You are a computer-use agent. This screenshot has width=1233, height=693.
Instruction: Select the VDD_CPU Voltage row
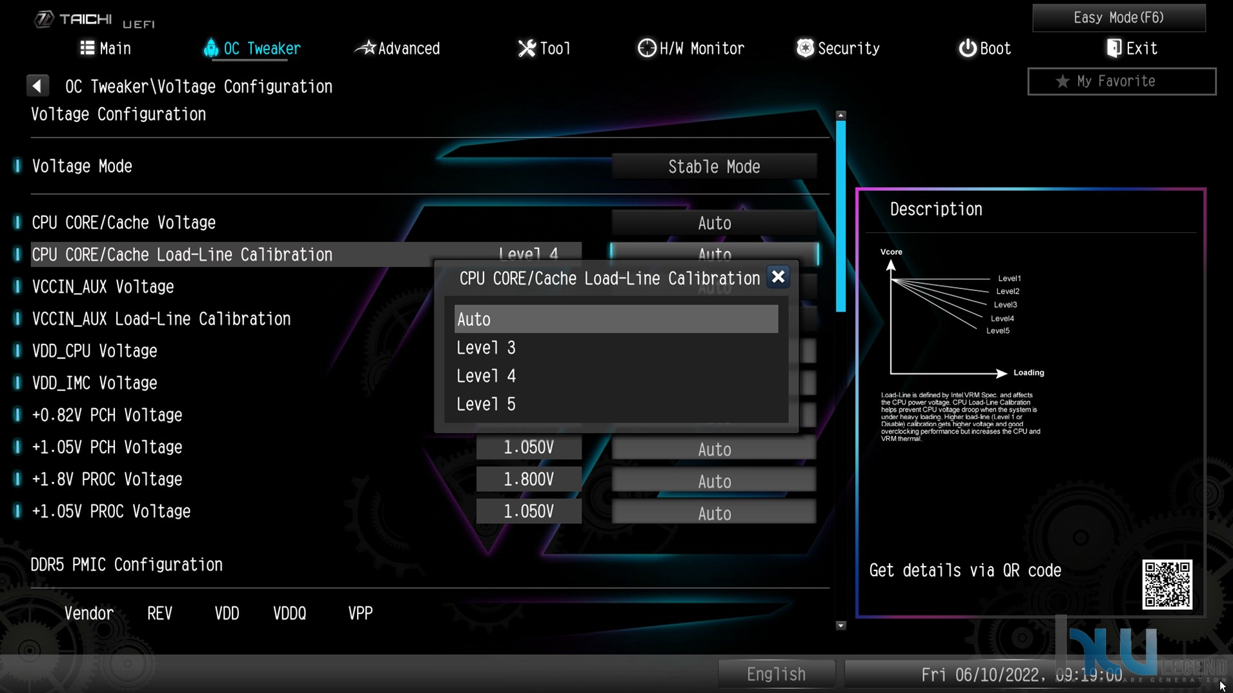[94, 351]
